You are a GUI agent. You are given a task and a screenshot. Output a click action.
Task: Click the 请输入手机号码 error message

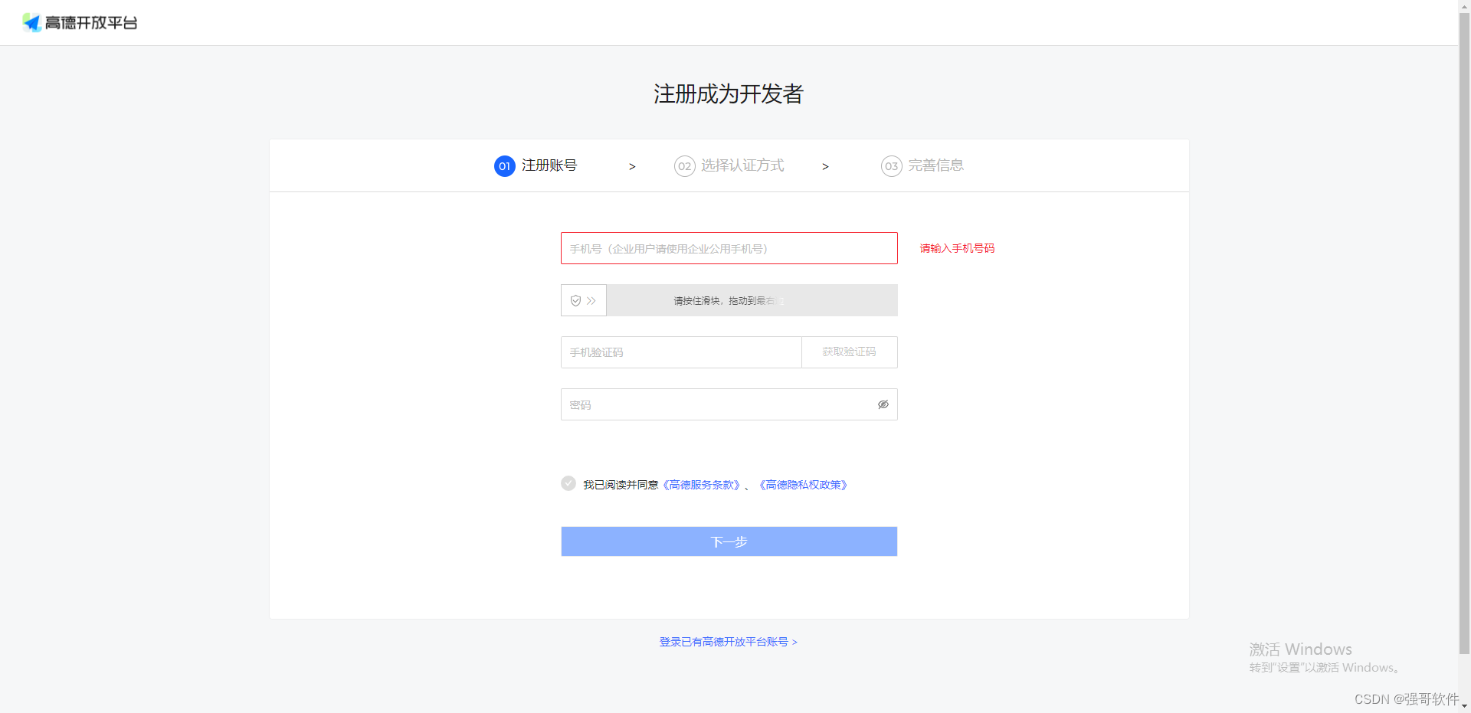[x=957, y=248]
